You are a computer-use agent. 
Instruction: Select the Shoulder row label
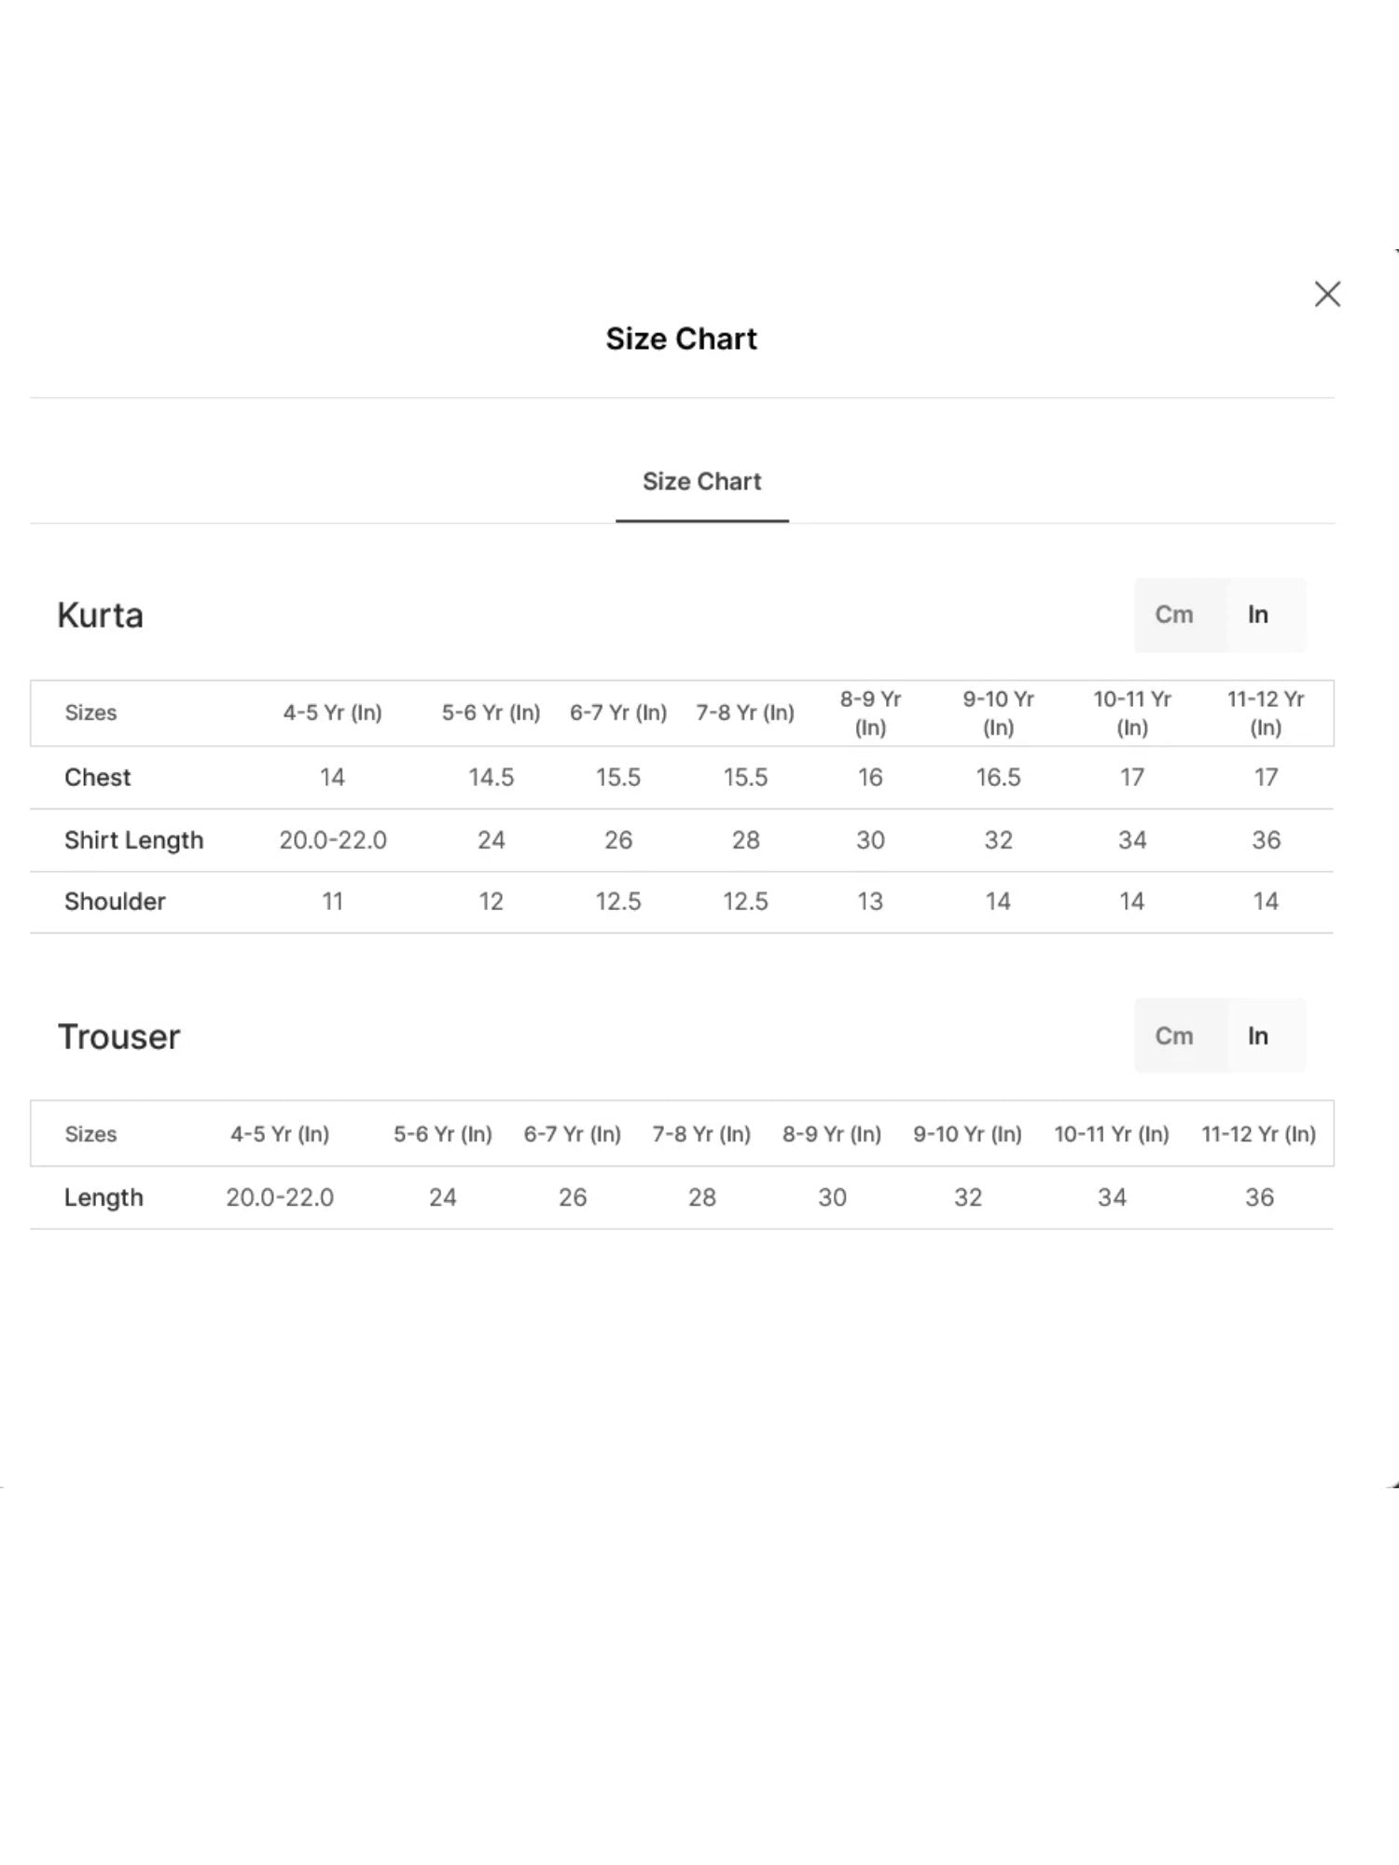point(115,902)
